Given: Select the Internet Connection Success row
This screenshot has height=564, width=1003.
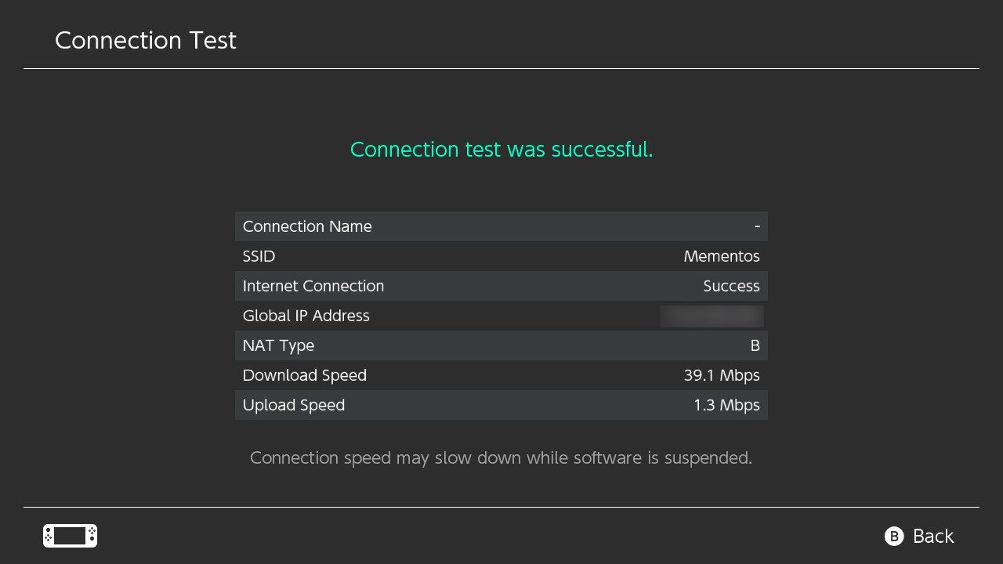Looking at the screenshot, I should [x=501, y=286].
